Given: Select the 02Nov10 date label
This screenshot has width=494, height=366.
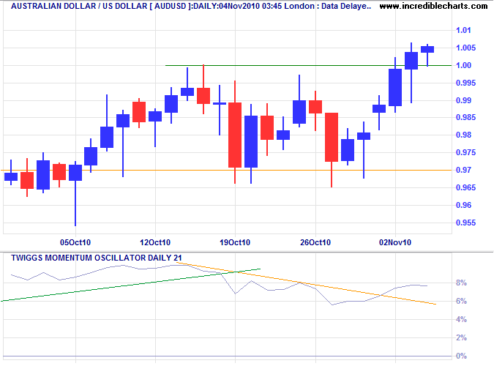Looking at the screenshot, I should click(x=395, y=242).
